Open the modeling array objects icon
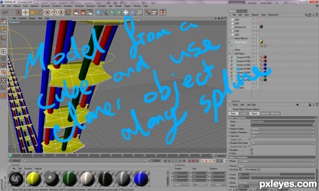Image resolution: width=319 pixels, height=191 pixels. tap(119, 13)
